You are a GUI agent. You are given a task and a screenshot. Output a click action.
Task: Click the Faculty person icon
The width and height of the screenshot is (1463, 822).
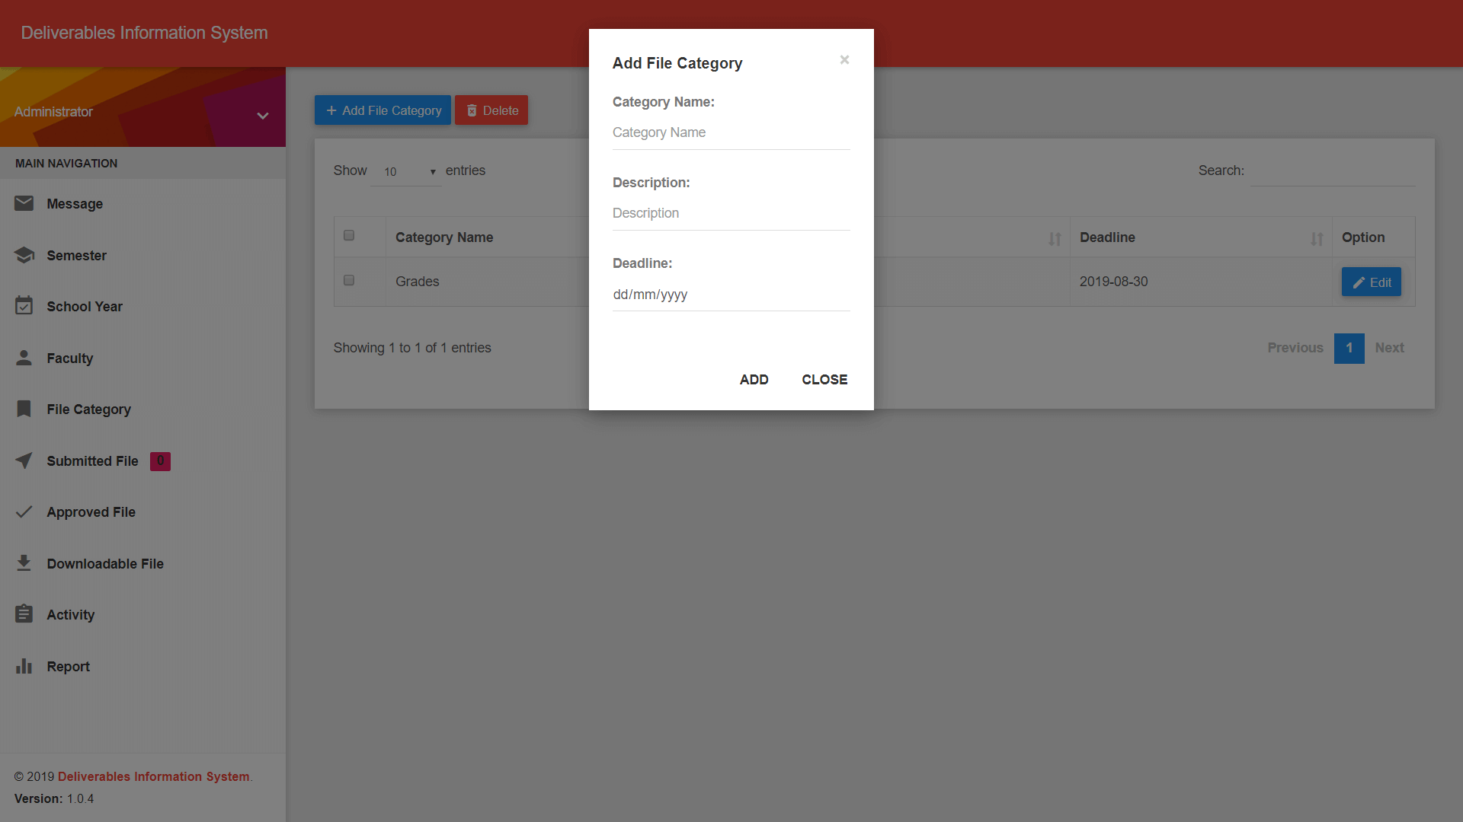[x=24, y=358]
